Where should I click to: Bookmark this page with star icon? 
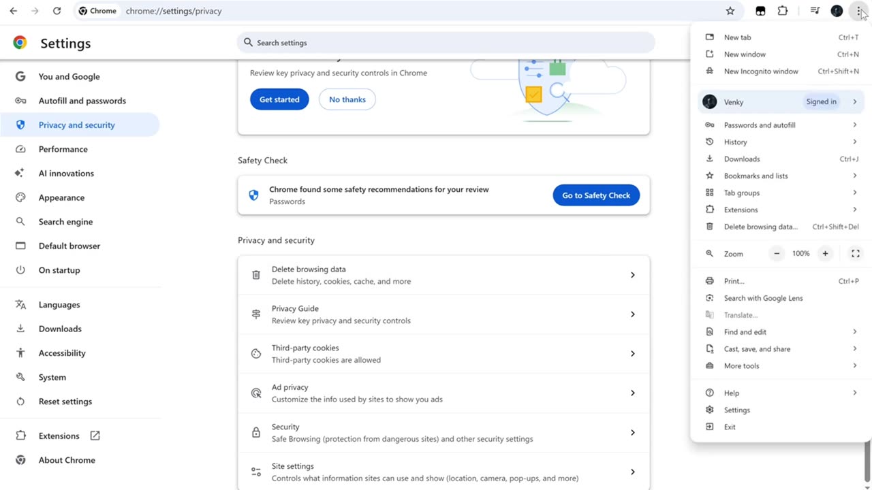[x=730, y=11]
